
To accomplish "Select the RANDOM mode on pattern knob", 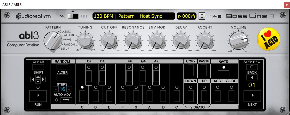I will click(x=69, y=45).
